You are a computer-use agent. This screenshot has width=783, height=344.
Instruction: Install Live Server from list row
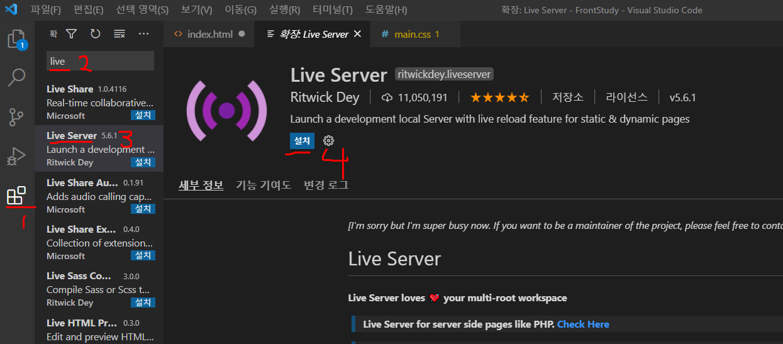tap(143, 162)
